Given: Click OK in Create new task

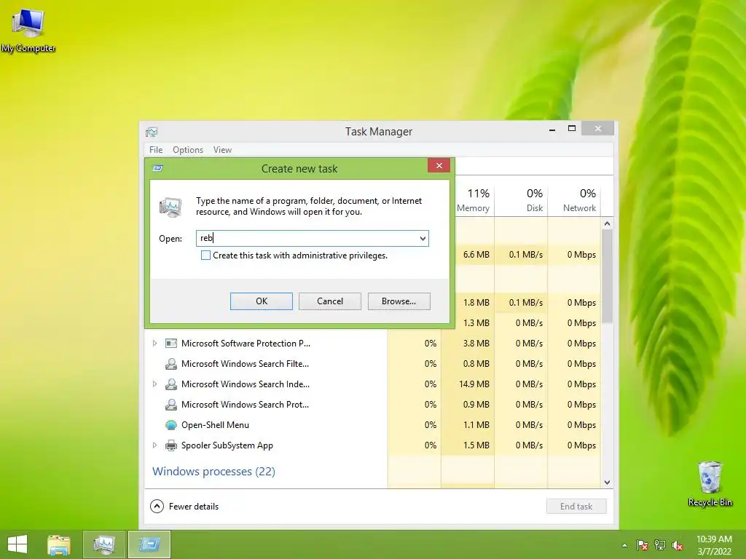Looking at the screenshot, I should click(262, 301).
